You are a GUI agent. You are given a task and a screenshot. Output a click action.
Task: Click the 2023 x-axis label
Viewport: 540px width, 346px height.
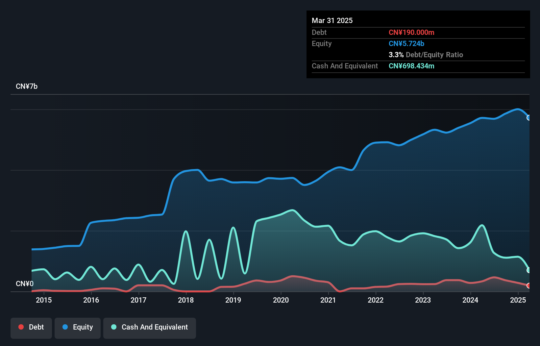[x=423, y=300]
